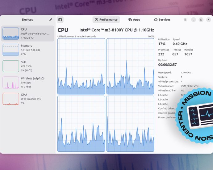Select the Memory device entry
Viewport: 213px width, 170px height.
pyautogui.click(x=27, y=50)
